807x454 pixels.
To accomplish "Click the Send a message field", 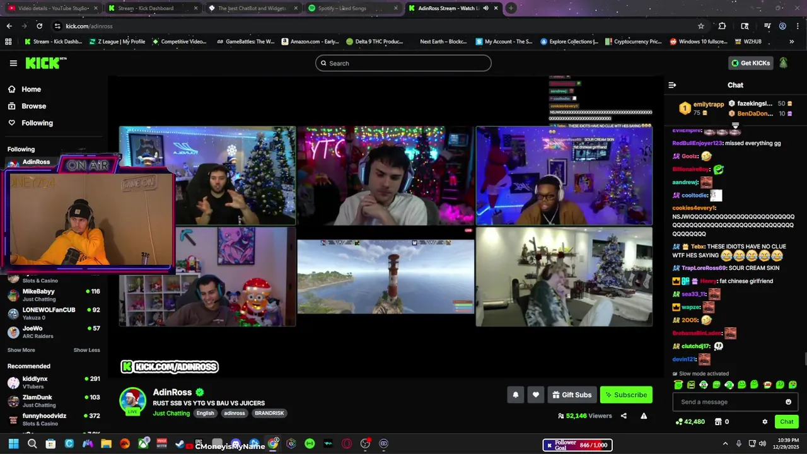I will pos(735,402).
